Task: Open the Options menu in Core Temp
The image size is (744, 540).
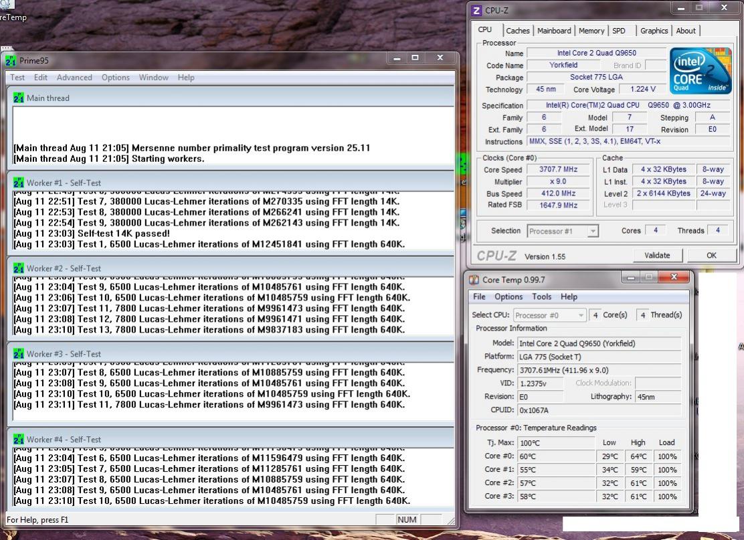Action: coord(508,296)
